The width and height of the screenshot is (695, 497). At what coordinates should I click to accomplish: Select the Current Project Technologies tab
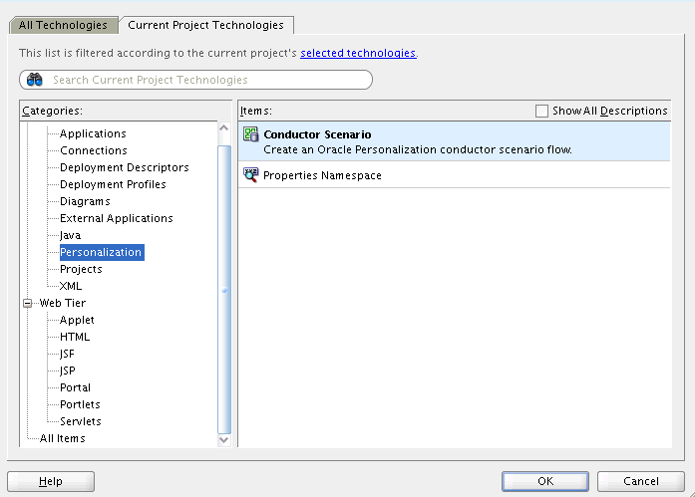[x=205, y=25]
